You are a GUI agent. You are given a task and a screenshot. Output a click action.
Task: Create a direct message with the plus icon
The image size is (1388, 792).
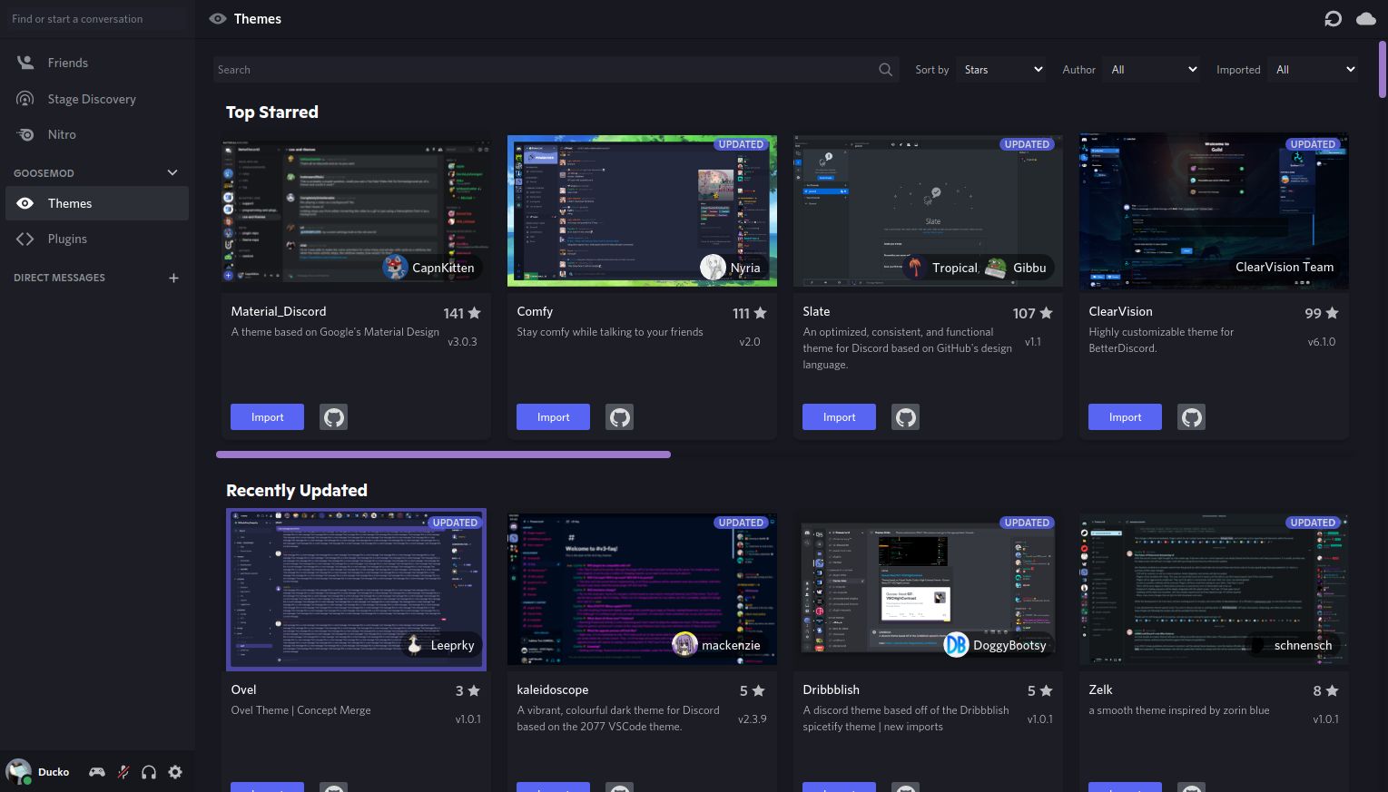pyautogui.click(x=173, y=278)
